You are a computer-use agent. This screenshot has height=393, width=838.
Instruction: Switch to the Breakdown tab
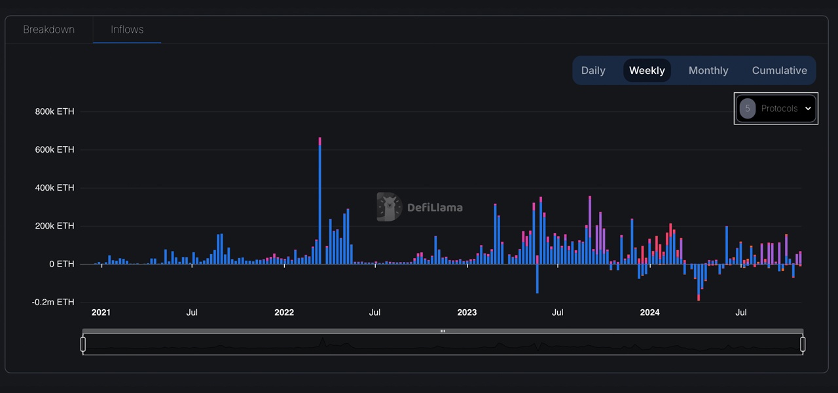[48, 29]
